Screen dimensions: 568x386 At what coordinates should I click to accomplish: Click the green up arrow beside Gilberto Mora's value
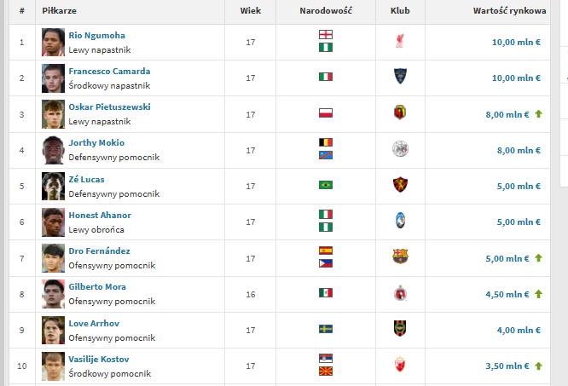(x=538, y=294)
